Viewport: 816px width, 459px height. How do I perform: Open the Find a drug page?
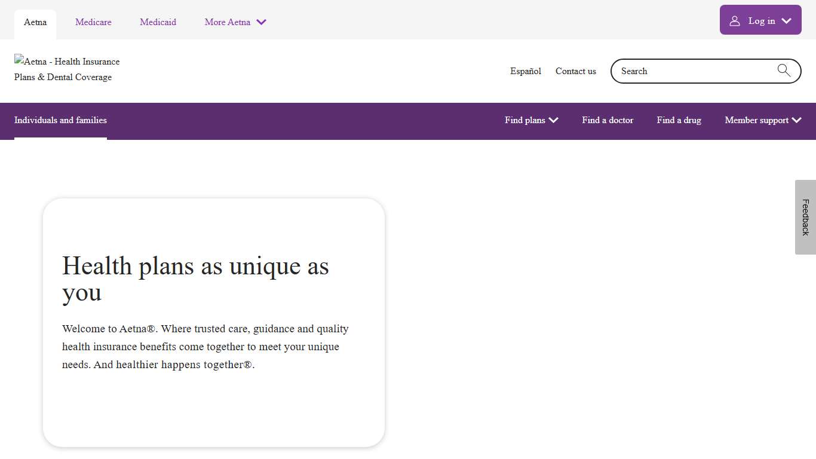click(679, 120)
